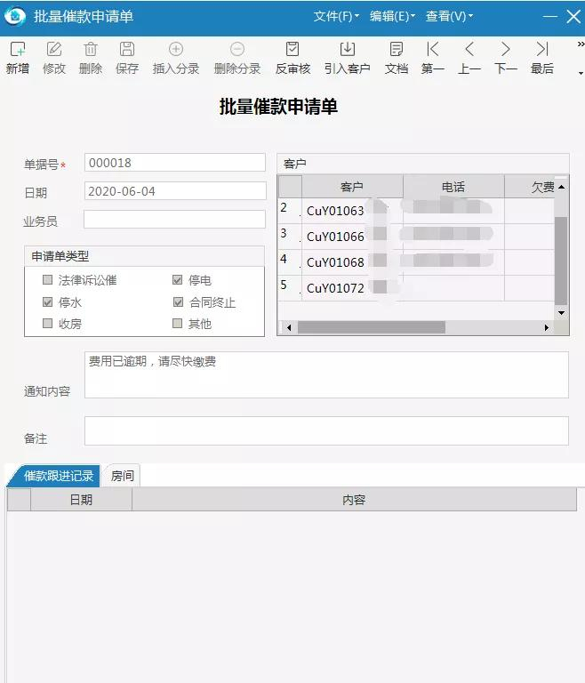Click the 删除分录 delete entry icon

pos(237,49)
